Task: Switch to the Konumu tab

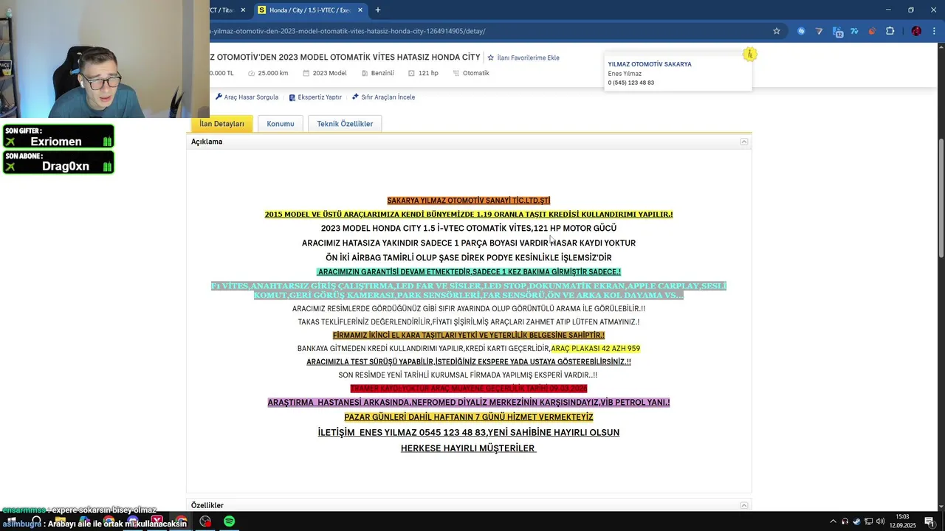Action: pos(281,124)
